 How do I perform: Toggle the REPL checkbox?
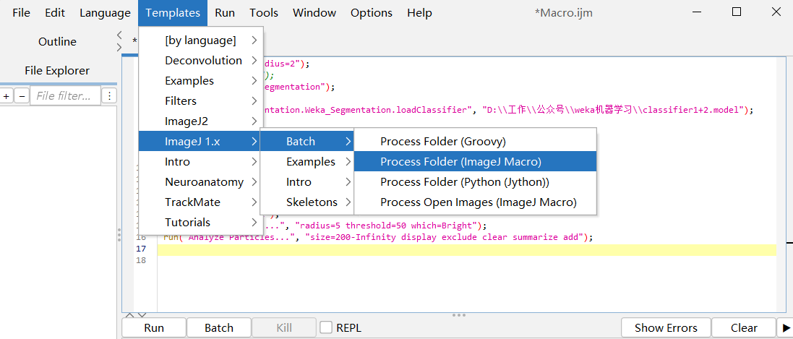tap(327, 327)
